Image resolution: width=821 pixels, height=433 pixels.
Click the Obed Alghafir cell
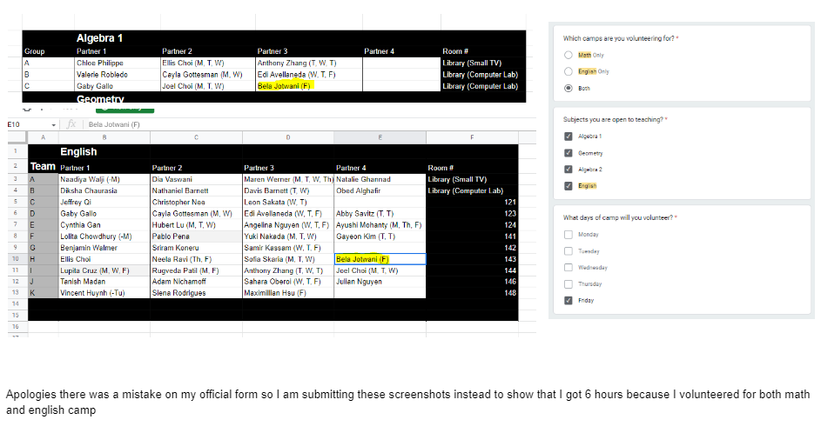pyautogui.click(x=380, y=190)
